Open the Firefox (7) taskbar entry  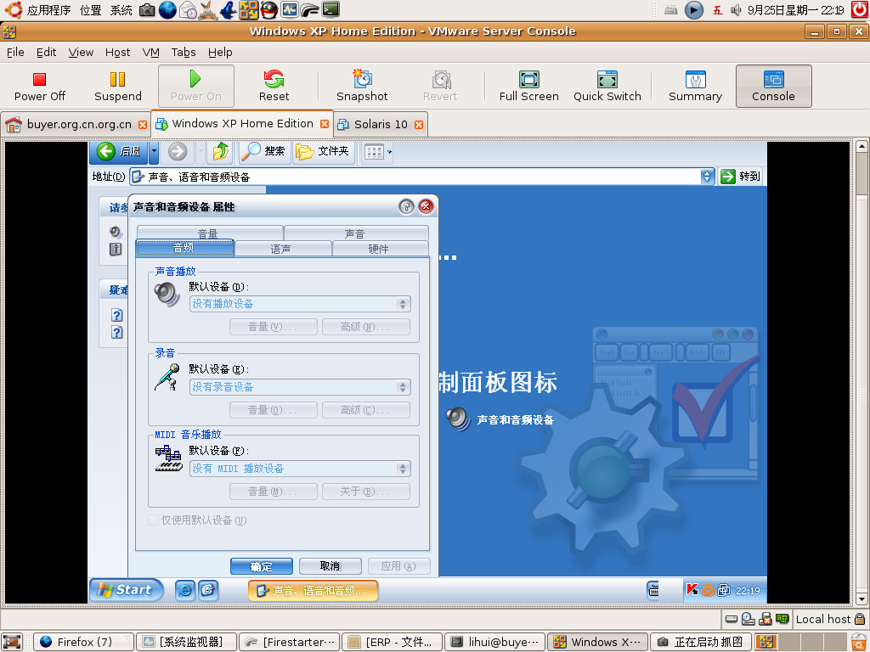[83, 642]
